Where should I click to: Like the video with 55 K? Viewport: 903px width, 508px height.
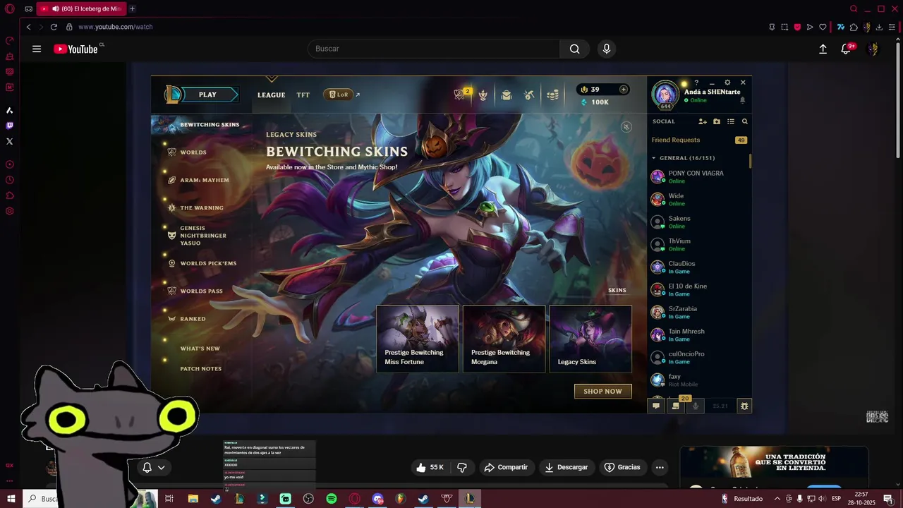(430, 467)
